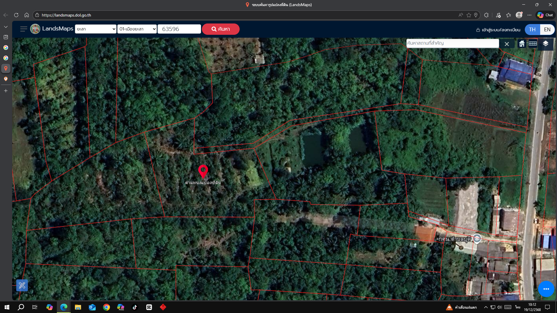Click the house icon map button
This screenshot has height=313, width=557.
point(522,44)
